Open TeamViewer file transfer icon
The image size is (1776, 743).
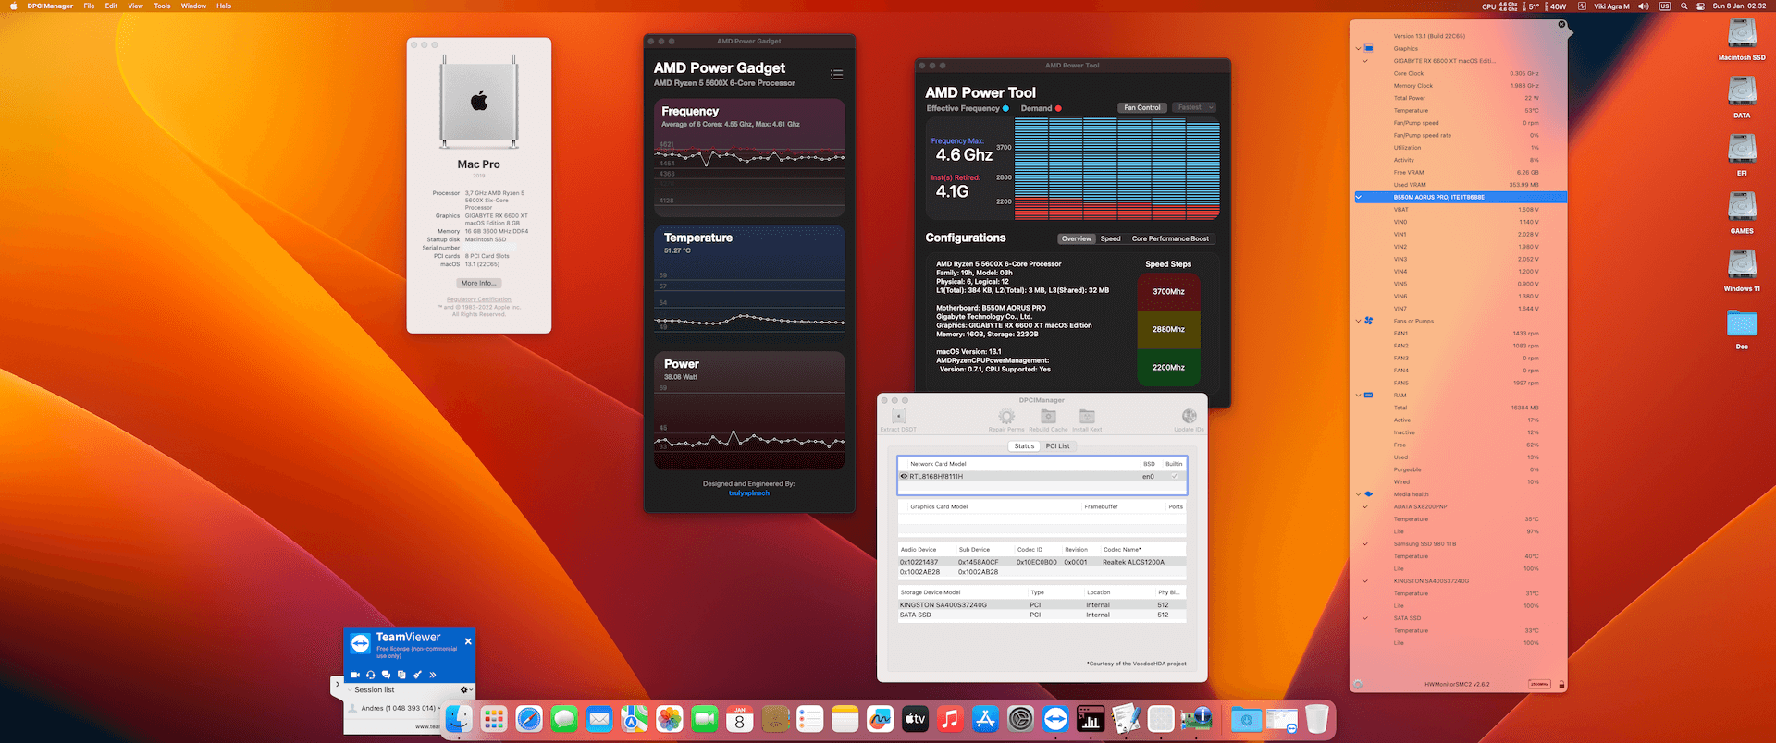click(x=401, y=675)
